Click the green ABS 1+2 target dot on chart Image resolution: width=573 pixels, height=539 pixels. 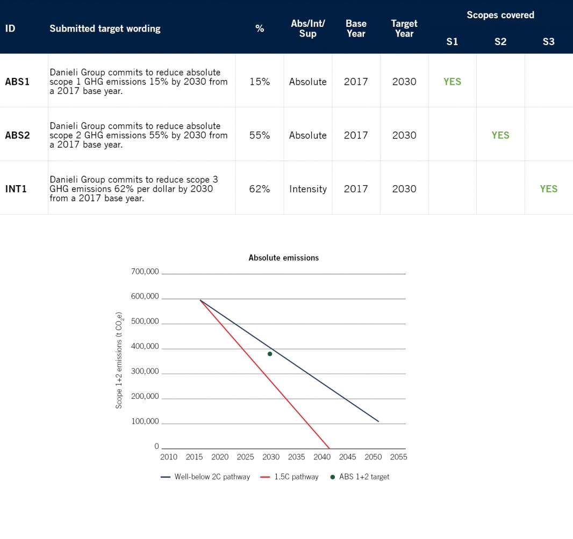tap(270, 354)
